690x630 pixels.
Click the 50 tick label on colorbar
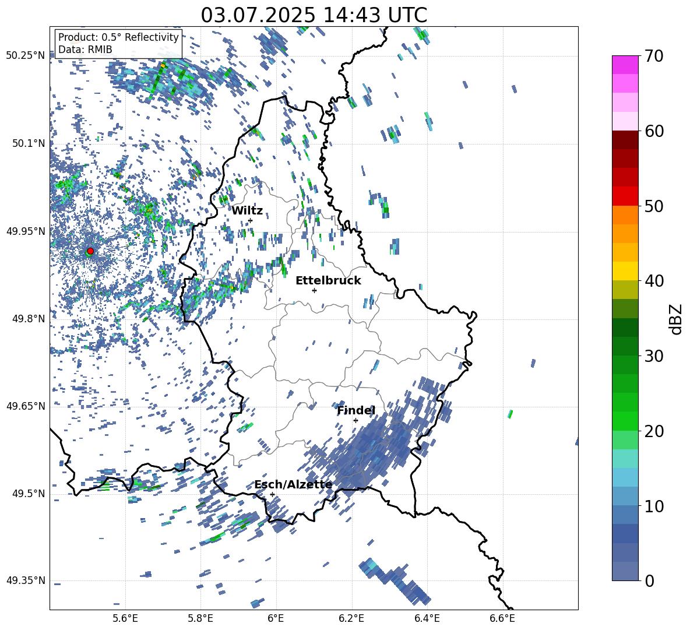(654, 206)
